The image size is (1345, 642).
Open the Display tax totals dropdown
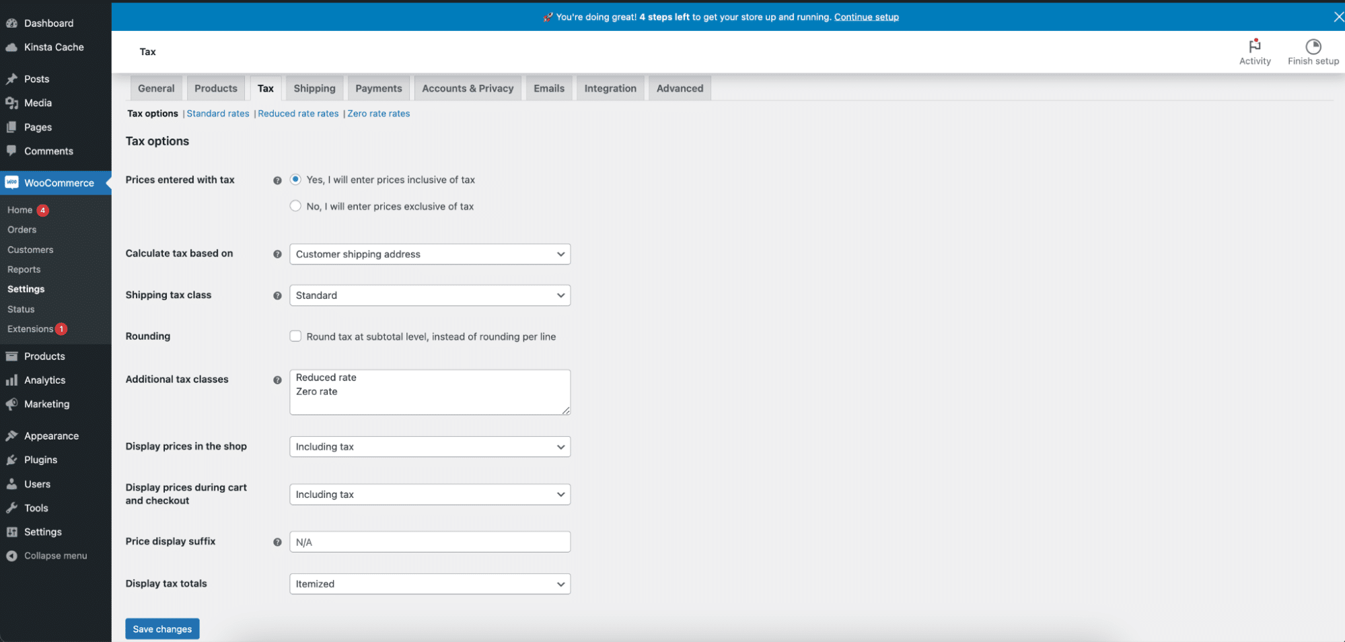tap(429, 583)
